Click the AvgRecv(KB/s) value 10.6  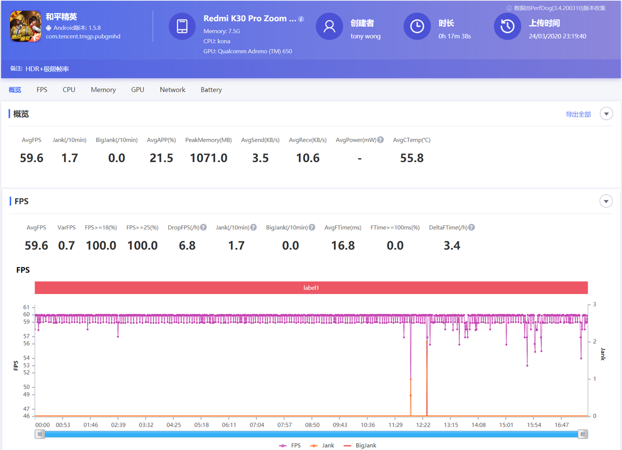tap(308, 158)
